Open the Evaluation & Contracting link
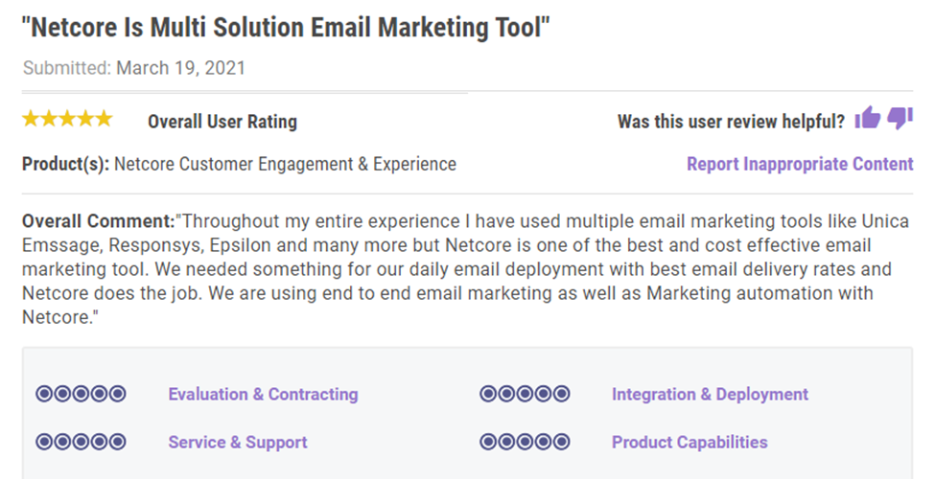This screenshot has height=479, width=935. click(x=263, y=394)
